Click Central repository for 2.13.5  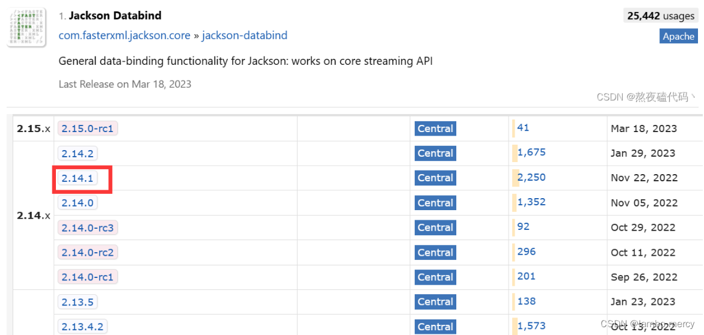point(435,302)
